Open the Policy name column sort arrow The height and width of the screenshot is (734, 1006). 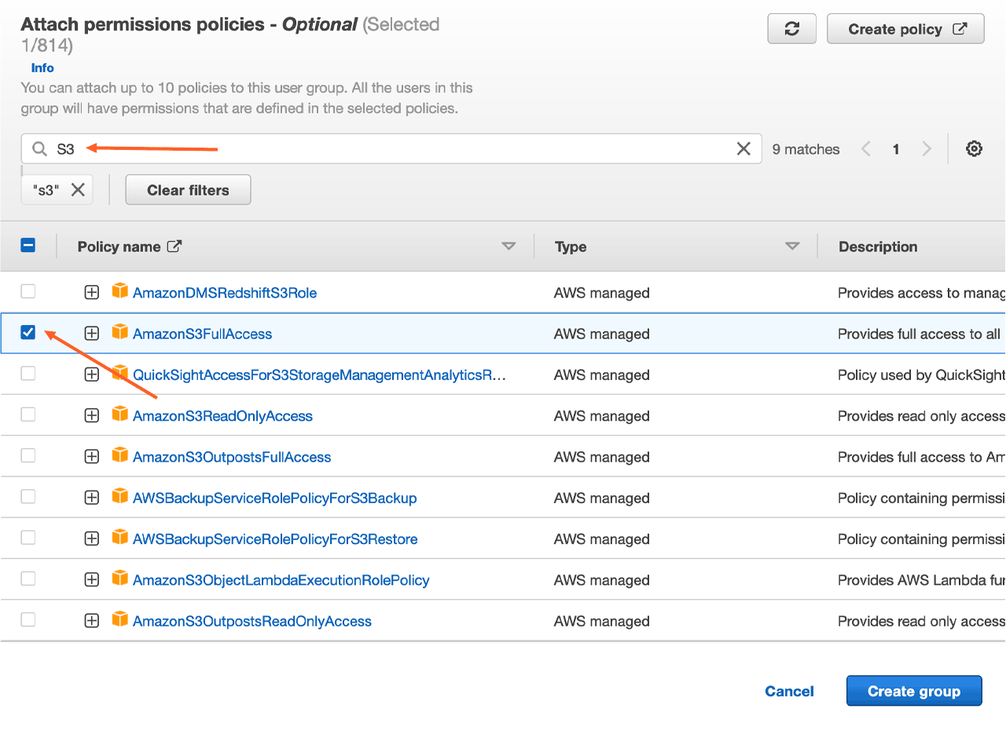[x=509, y=246]
